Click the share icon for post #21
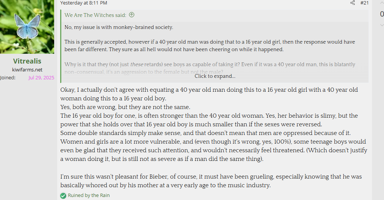Screen dimensions: 384x200 click(x=352, y=3)
